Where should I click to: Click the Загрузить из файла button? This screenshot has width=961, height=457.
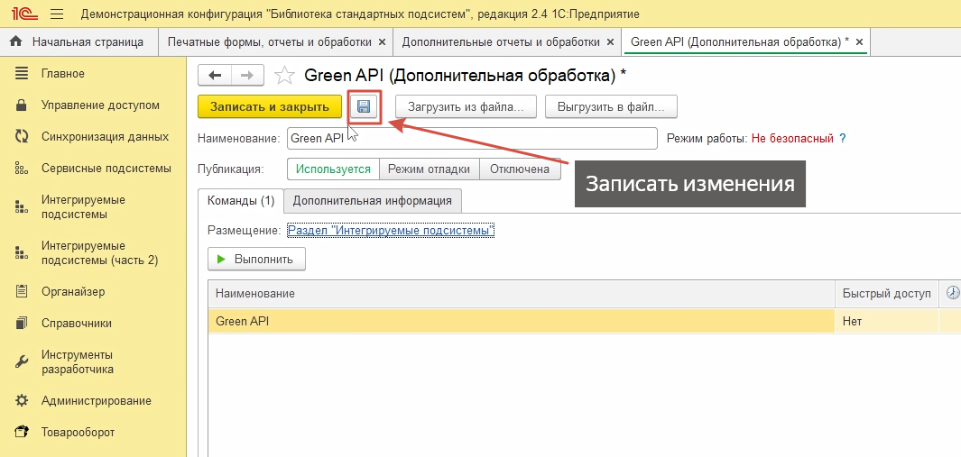(466, 106)
